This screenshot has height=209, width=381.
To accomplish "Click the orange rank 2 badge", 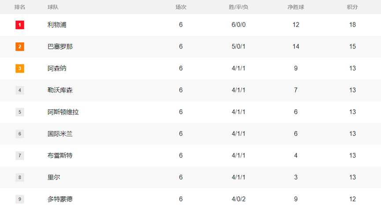I will point(20,47).
